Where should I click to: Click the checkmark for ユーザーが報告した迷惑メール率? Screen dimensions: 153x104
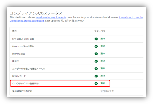96,69
